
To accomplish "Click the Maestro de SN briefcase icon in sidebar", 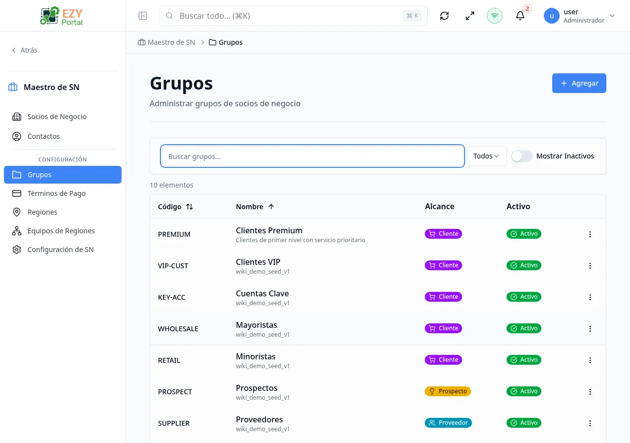I will [13, 87].
